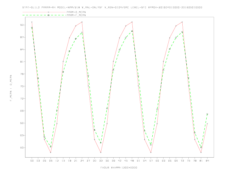
Task: Click y-axis tick label 81
Action: pyautogui.click(x=22, y=62)
